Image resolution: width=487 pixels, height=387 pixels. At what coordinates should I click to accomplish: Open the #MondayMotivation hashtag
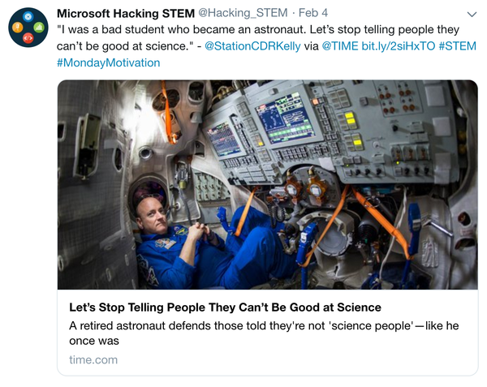[109, 62]
